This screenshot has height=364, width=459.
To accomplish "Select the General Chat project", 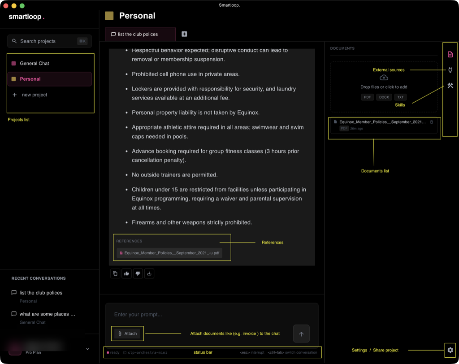I will pos(50,63).
